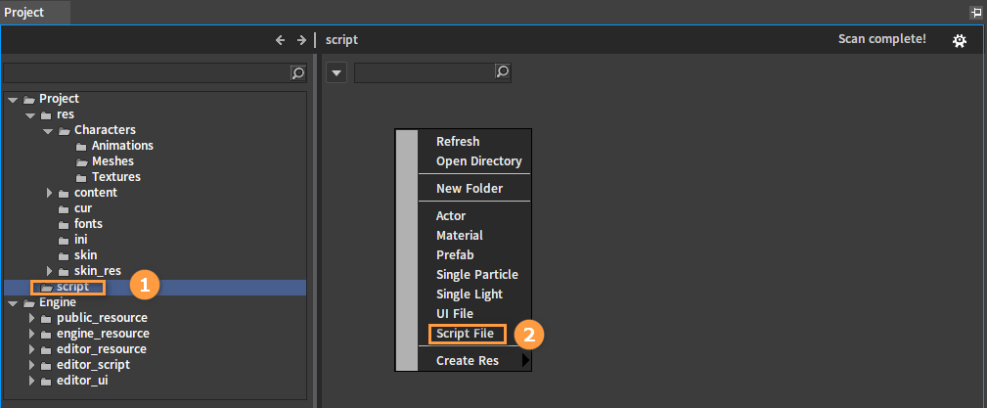Select the Animations folder icon

click(x=82, y=146)
